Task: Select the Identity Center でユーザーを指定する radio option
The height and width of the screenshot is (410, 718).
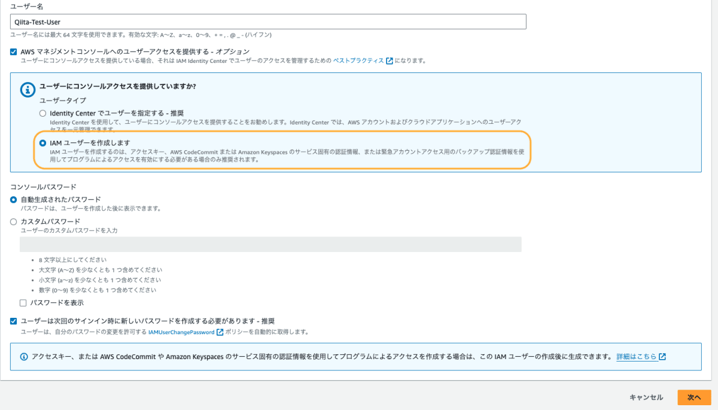Action: pyautogui.click(x=42, y=114)
